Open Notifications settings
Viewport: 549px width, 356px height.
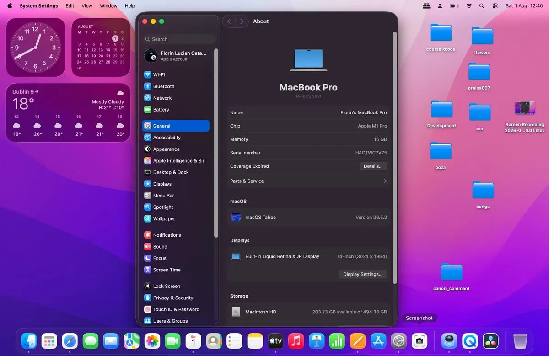point(176,235)
